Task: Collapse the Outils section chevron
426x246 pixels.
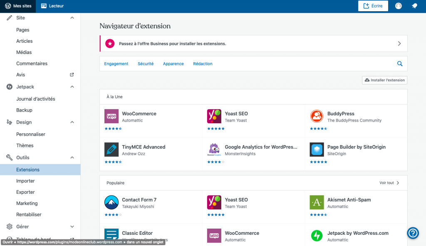Action: (x=72, y=157)
